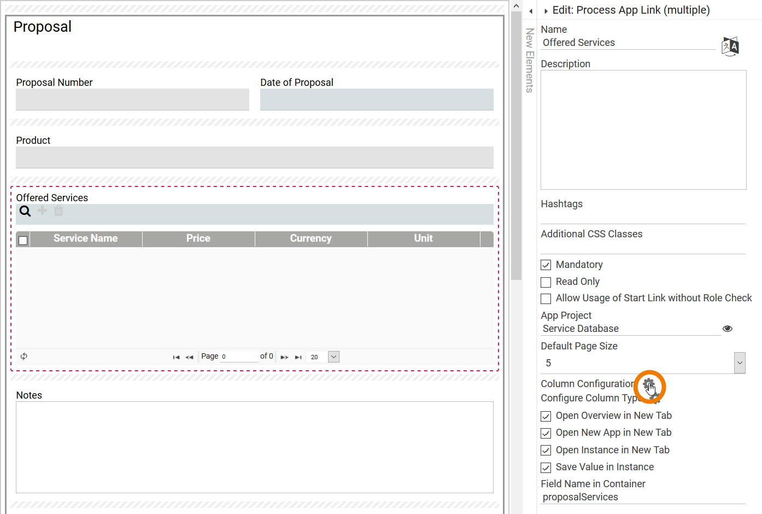The width and height of the screenshot is (762, 514).
Task: Advance to the next services page
Action: point(284,357)
